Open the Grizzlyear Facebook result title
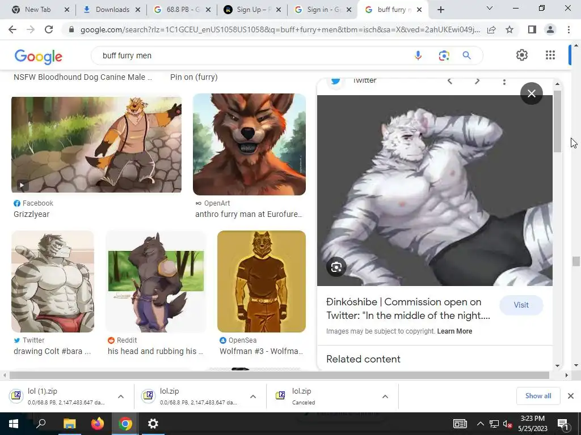The height and width of the screenshot is (435, 581). 32,214
